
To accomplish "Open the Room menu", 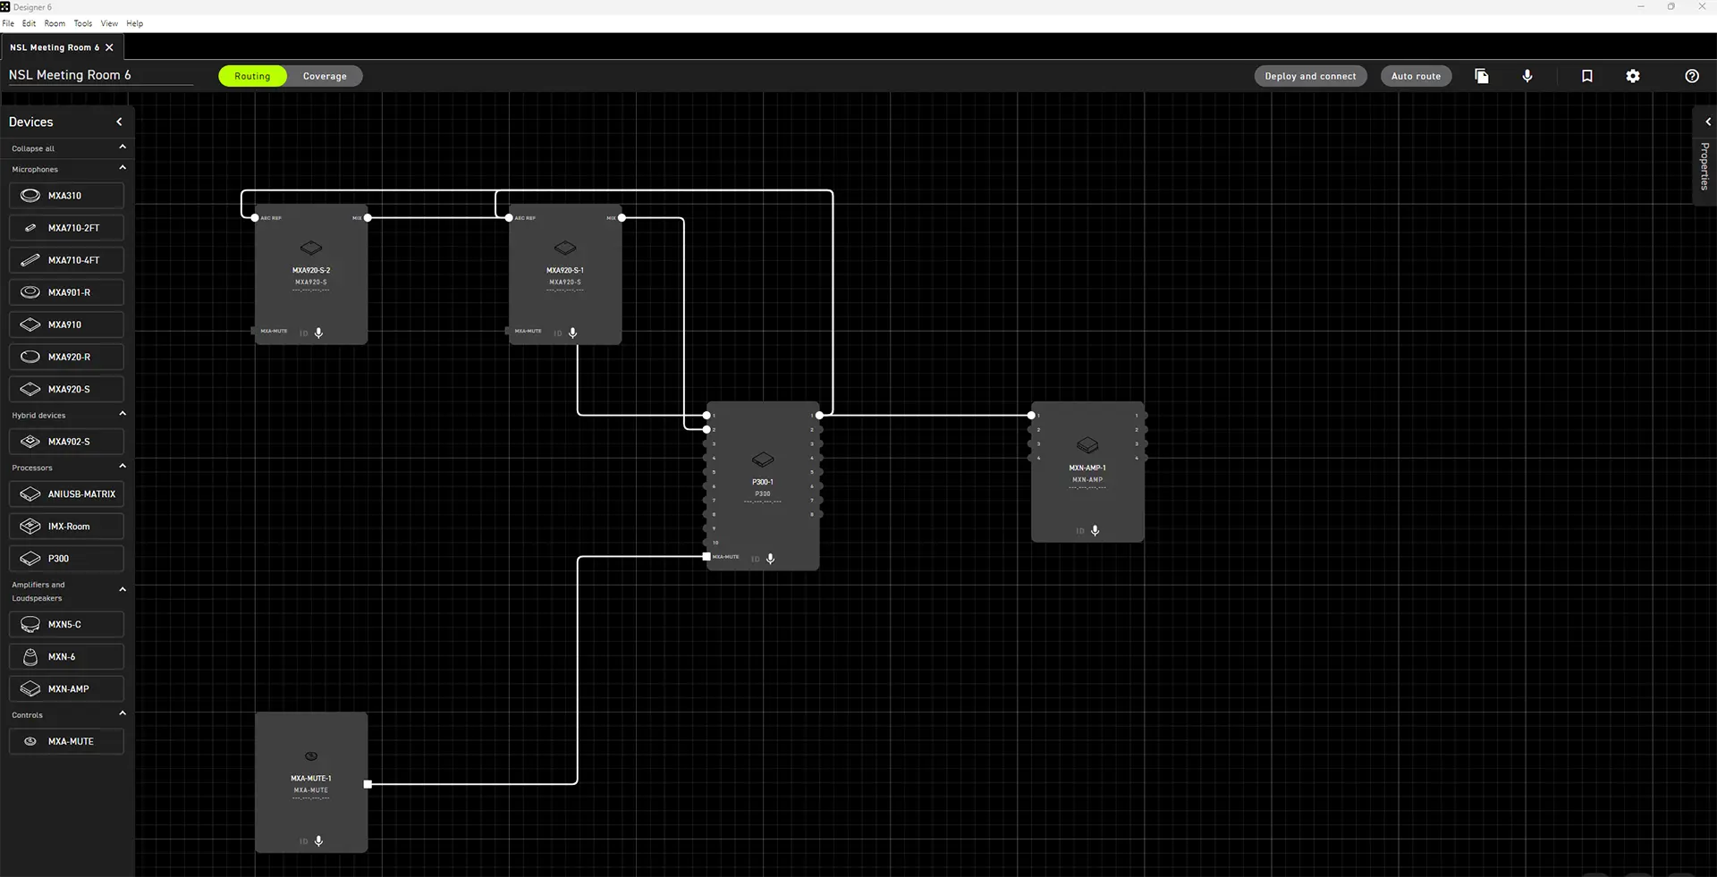I will [x=55, y=23].
